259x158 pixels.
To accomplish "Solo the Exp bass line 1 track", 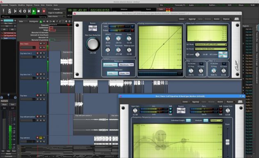I will coord(44,74).
